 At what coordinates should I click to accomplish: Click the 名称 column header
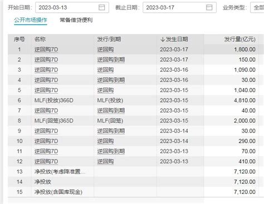click(x=40, y=39)
